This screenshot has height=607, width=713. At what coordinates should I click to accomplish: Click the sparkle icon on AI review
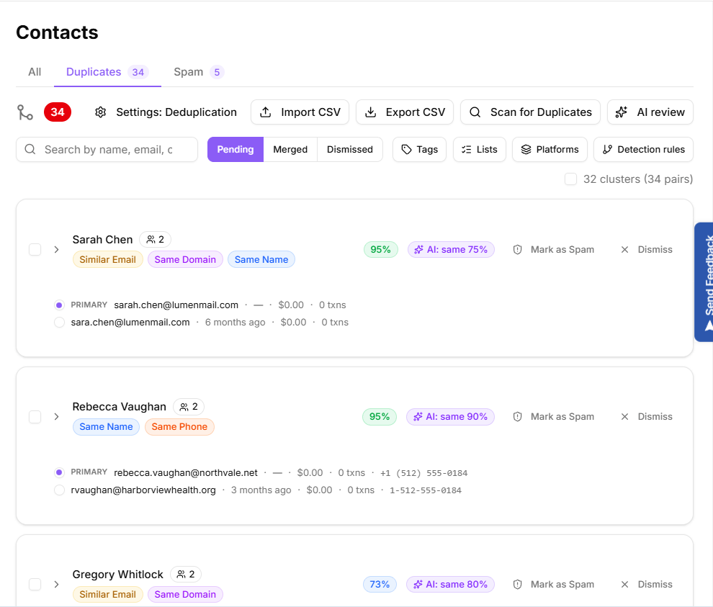(x=621, y=112)
